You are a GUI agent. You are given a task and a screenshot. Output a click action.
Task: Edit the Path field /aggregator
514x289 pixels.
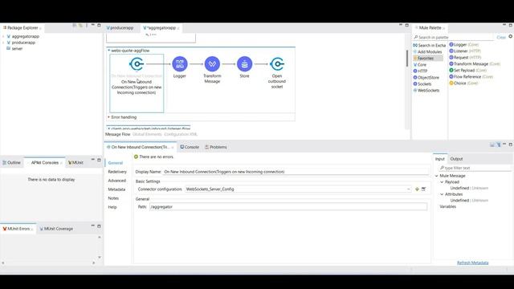click(288, 207)
